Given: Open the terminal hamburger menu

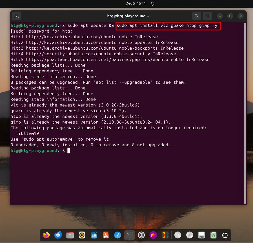Looking at the screenshot, I should [208, 16].
